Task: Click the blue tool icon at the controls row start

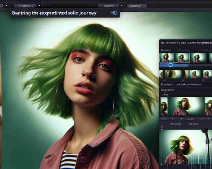Action: (164, 119)
